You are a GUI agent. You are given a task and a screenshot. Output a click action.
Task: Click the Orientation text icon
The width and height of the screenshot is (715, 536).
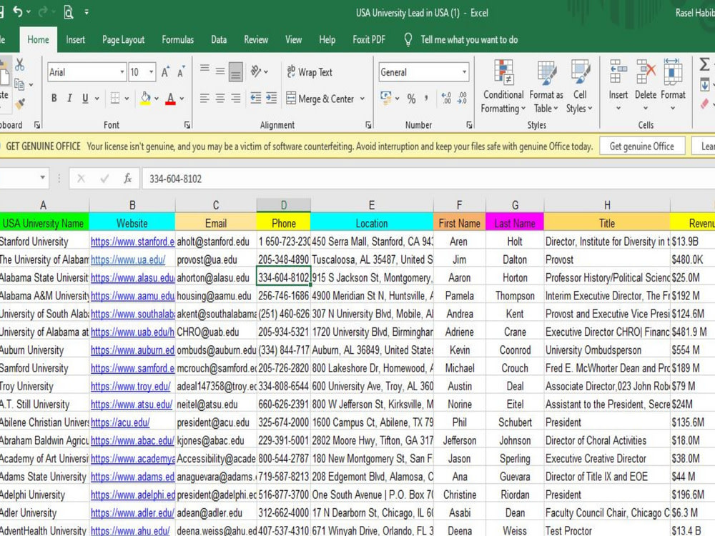256,71
